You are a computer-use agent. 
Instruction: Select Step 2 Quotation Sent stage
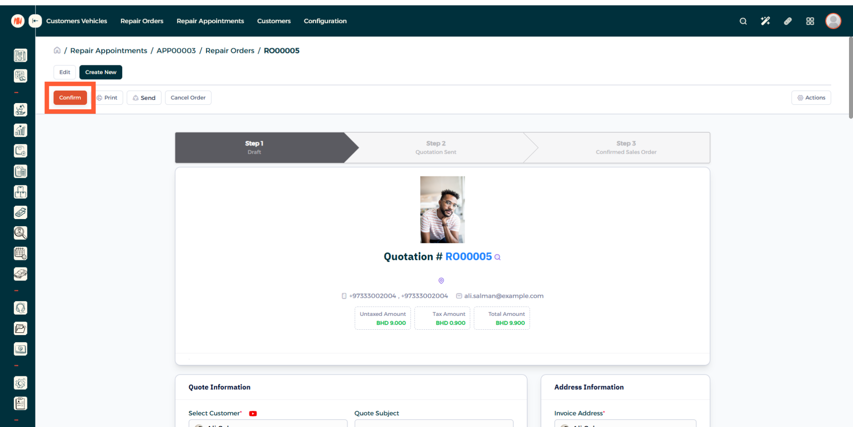point(435,148)
